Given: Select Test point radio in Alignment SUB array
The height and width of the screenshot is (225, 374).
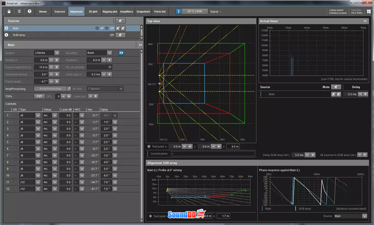Looking at the screenshot, I should tap(151, 216).
